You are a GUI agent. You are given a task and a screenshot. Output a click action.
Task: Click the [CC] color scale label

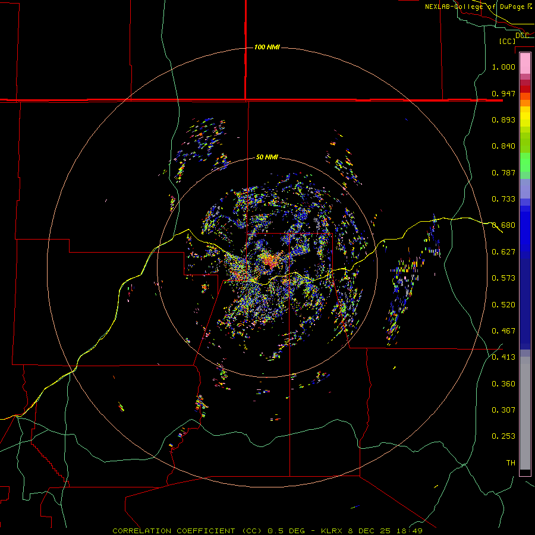point(507,41)
